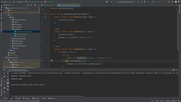
Task: Open the JetBrains Toolbox-style colorful icon at top right
Action: (x=179, y=2)
